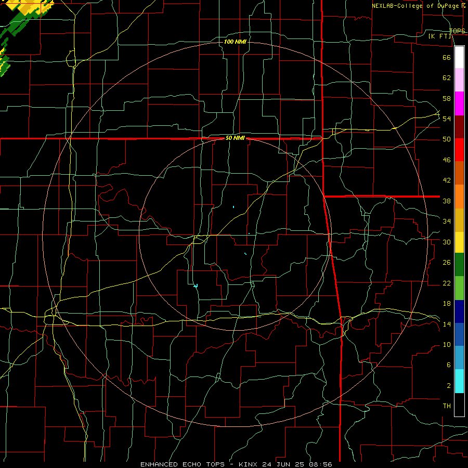The image size is (468, 468).
Task: Click the orange 38 kft legend swatch
Action: pos(459,197)
